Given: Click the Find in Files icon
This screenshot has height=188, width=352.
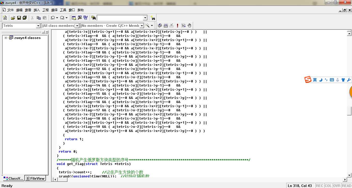Looking at the screenshot, I should click(94, 18).
